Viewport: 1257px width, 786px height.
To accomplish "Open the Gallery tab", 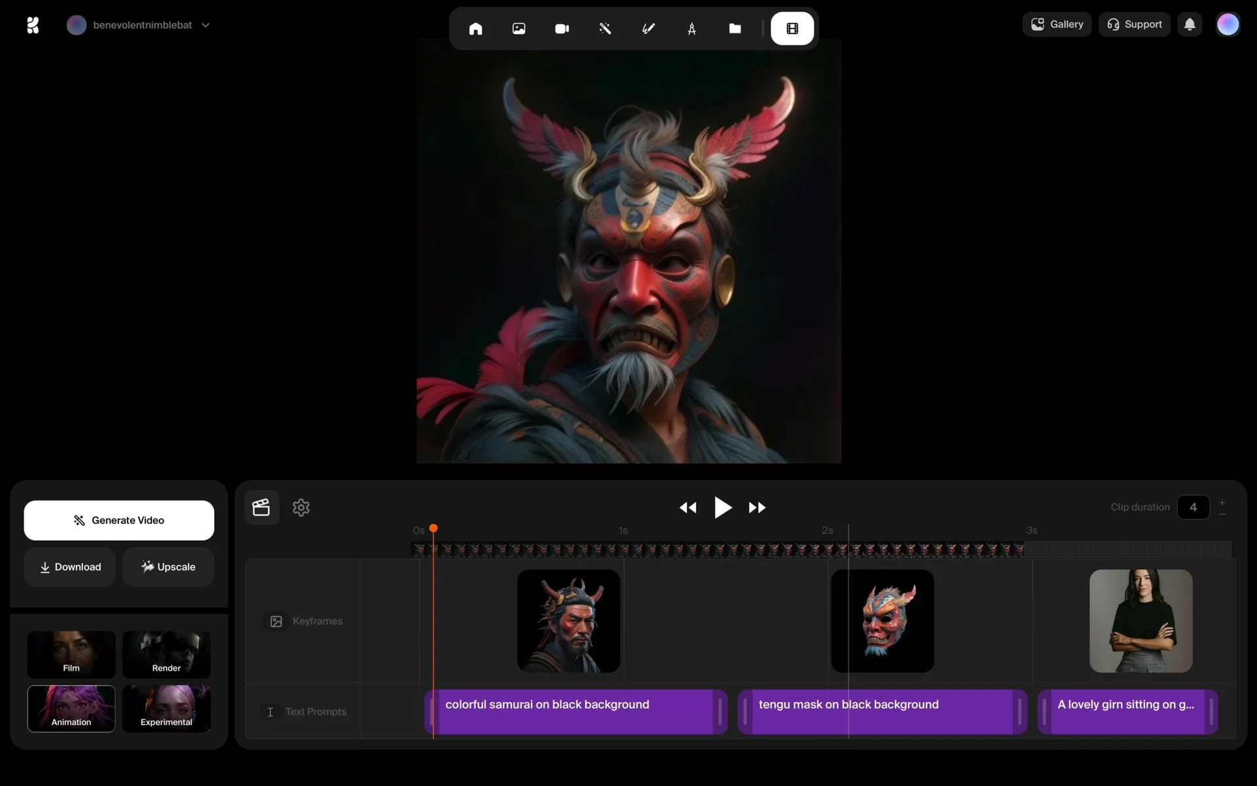I will coord(1057,24).
